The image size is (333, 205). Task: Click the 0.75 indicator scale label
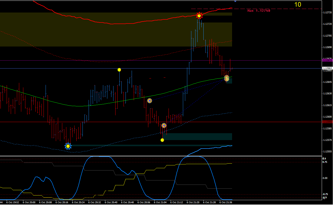[325, 162]
